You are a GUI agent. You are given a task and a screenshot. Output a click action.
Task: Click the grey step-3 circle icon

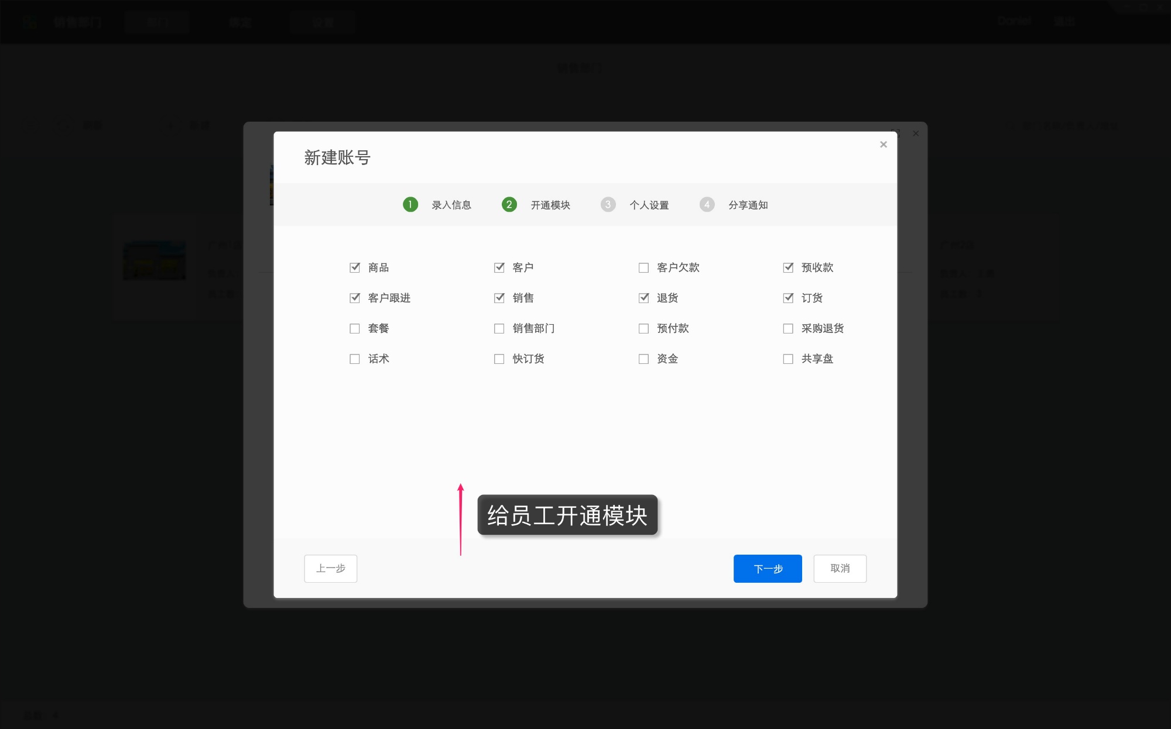pyautogui.click(x=608, y=204)
